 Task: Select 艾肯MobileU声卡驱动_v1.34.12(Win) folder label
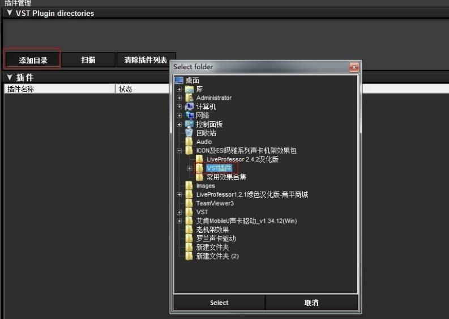coord(246,221)
